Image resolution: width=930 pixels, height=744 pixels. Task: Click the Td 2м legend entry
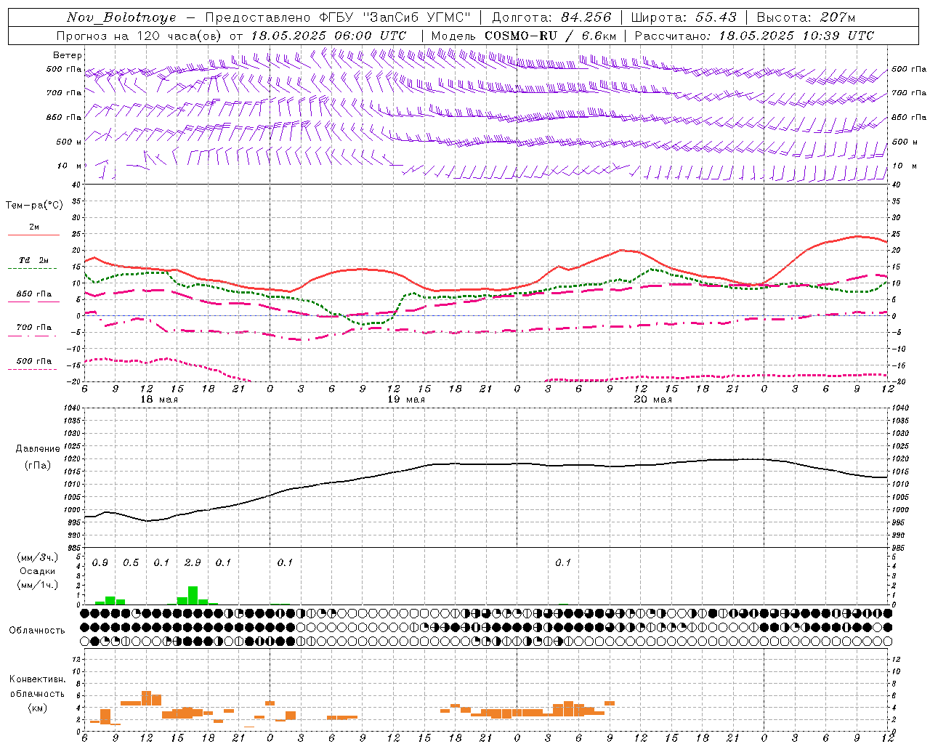click(33, 260)
